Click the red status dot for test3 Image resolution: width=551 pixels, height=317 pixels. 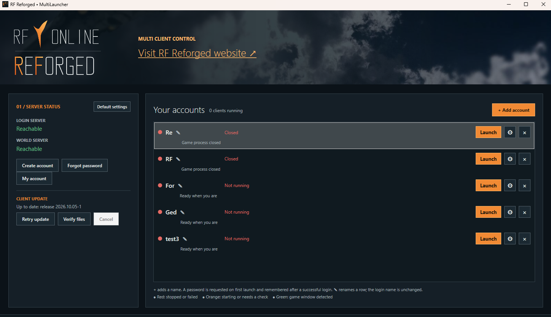click(160, 239)
